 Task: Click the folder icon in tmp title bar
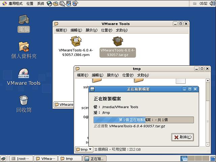point(78,68)
